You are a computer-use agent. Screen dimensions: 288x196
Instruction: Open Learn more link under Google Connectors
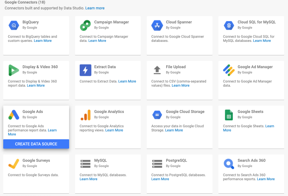tap(95, 8)
